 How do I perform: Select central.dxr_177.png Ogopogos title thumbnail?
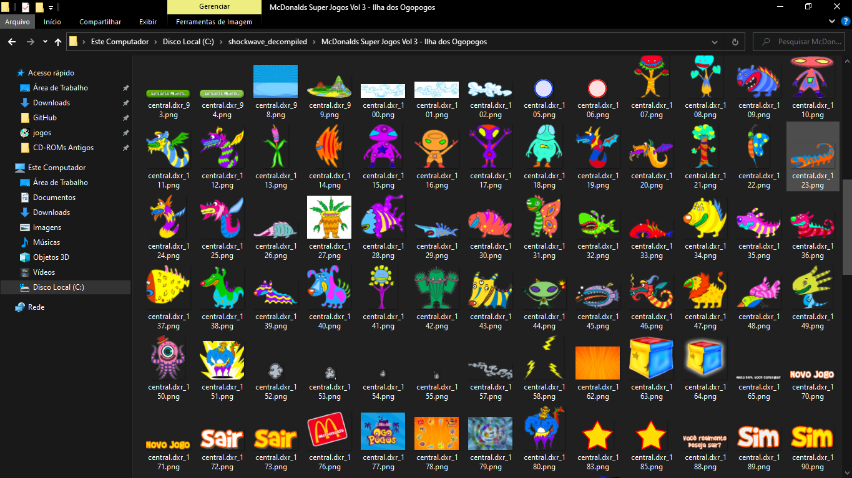pos(383,430)
